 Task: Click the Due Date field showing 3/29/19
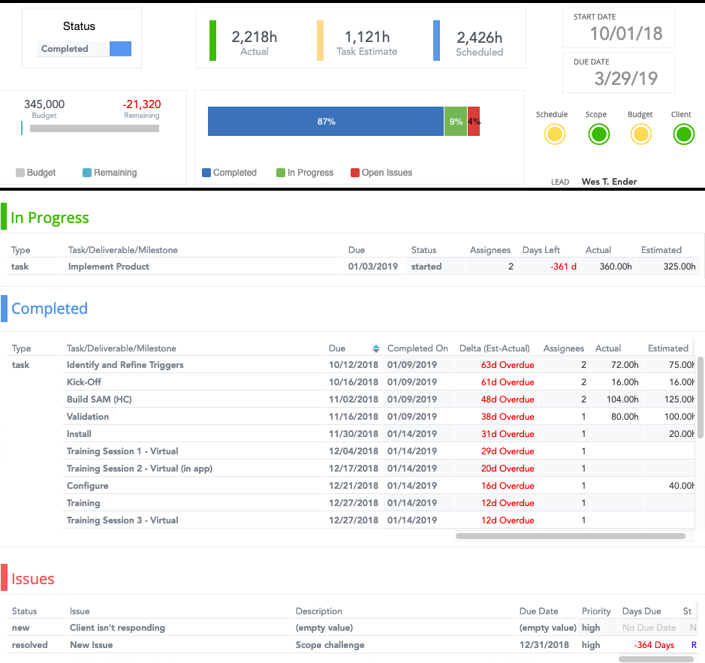618,72
